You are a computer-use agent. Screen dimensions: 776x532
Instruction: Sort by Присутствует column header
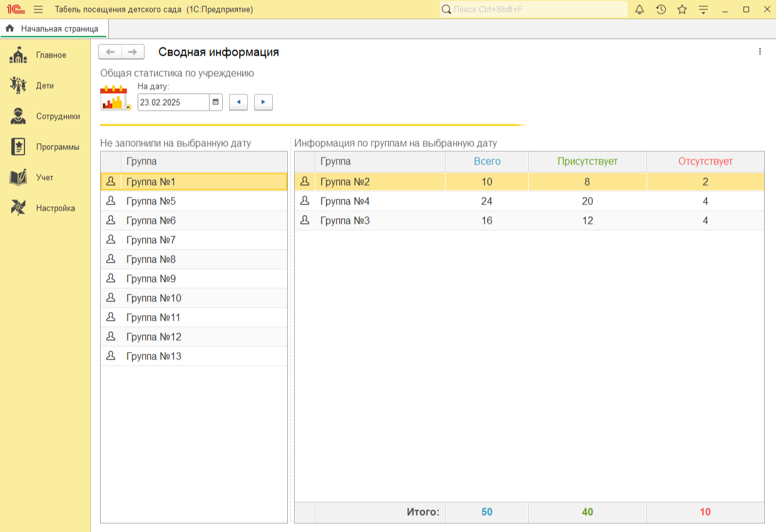(x=587, y=161)
